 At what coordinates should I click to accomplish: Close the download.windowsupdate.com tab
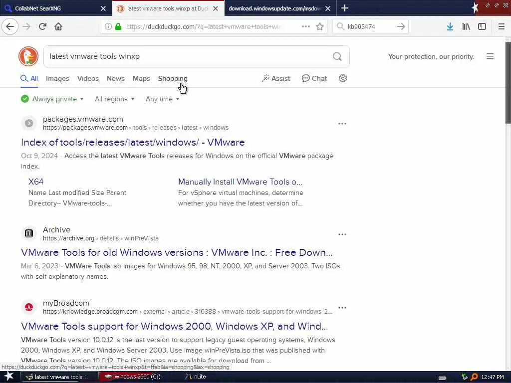click(x=328, y=8)
